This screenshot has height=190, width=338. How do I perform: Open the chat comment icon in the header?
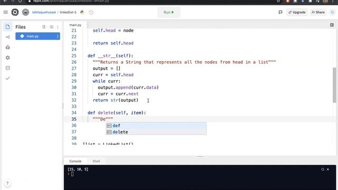280,12
